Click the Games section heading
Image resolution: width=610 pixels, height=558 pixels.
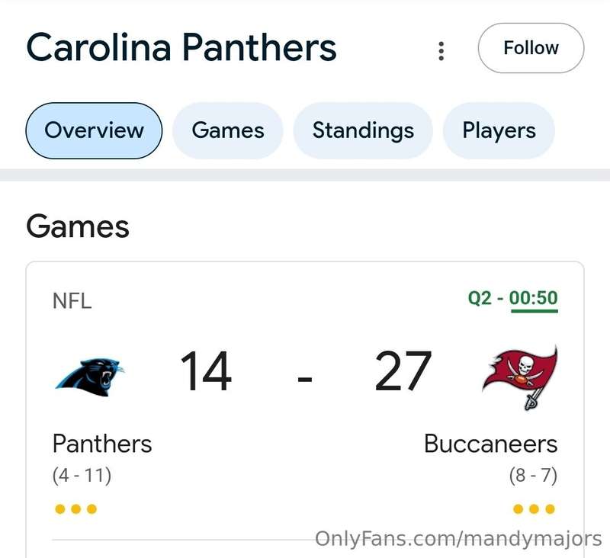coord(78,226)
